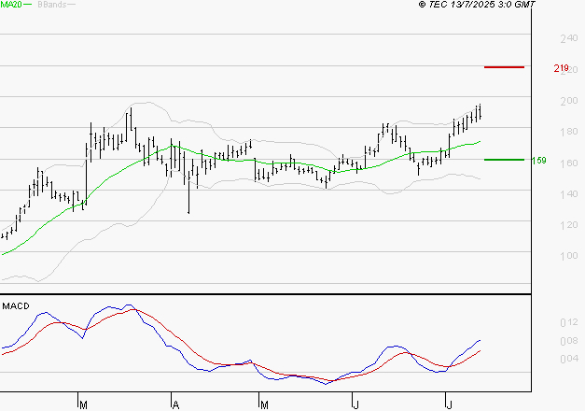Click the A month marker on time axis
The image size is (585, 411).
[174, 404]
